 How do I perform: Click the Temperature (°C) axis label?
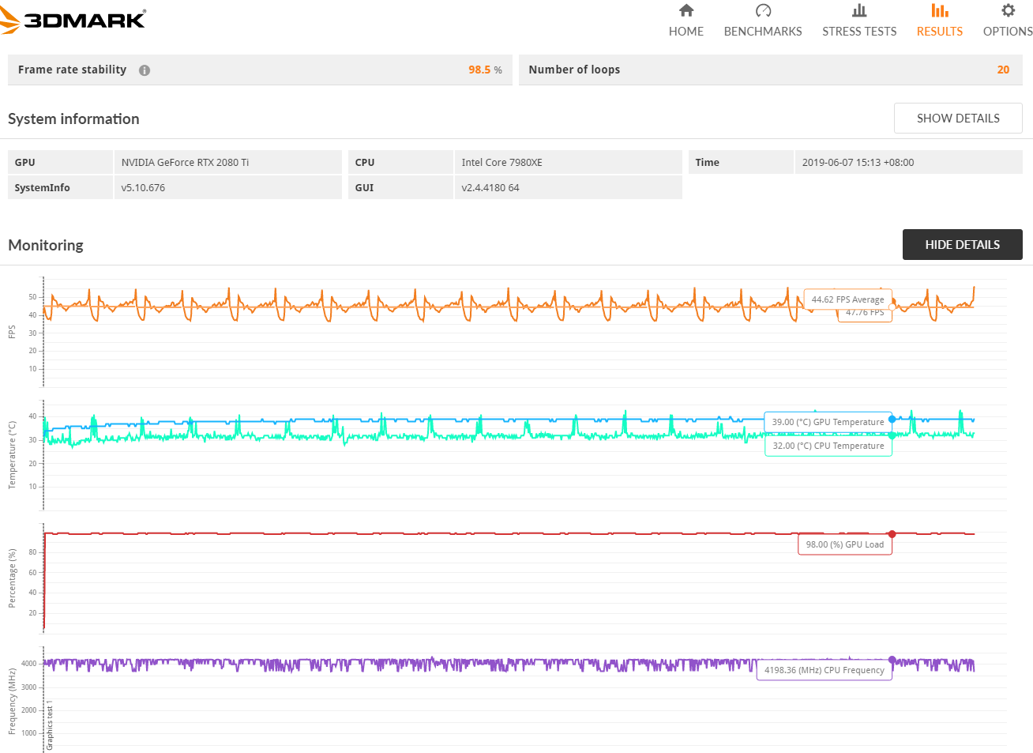click(x=12, y=455)
